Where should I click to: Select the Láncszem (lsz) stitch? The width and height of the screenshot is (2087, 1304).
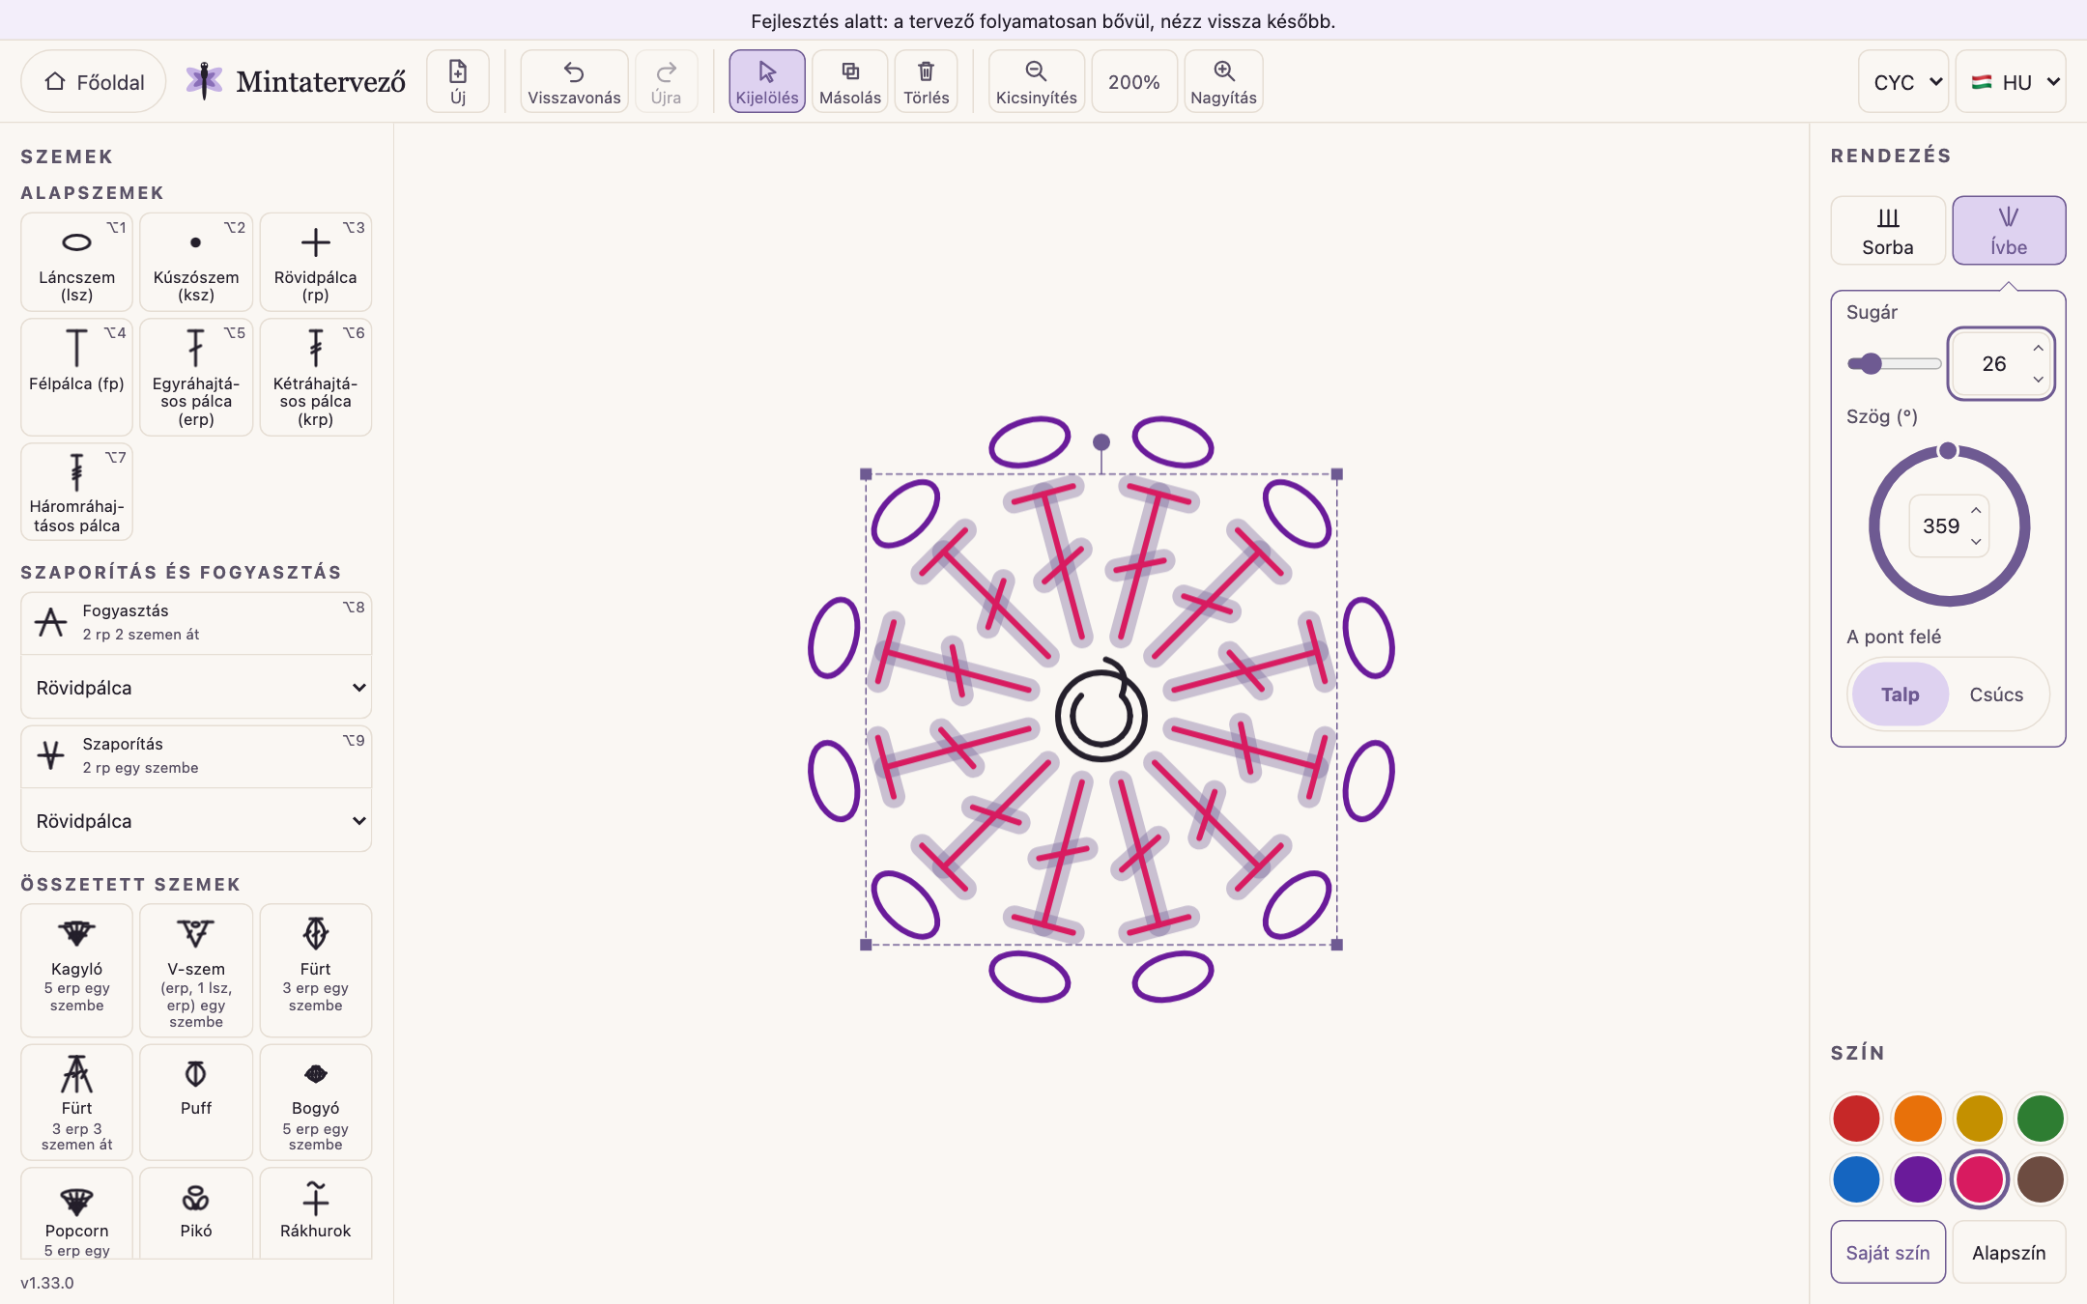[x=76, y=262]
